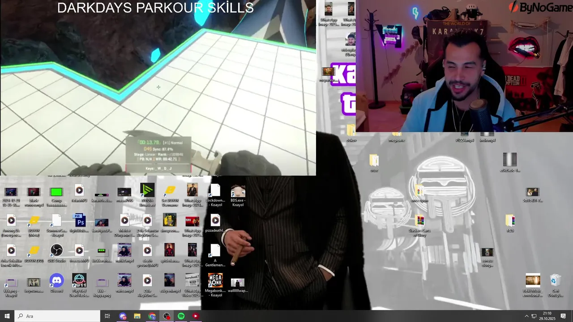
Task: Open the once upon folder
Action: [x=419, y=191]
